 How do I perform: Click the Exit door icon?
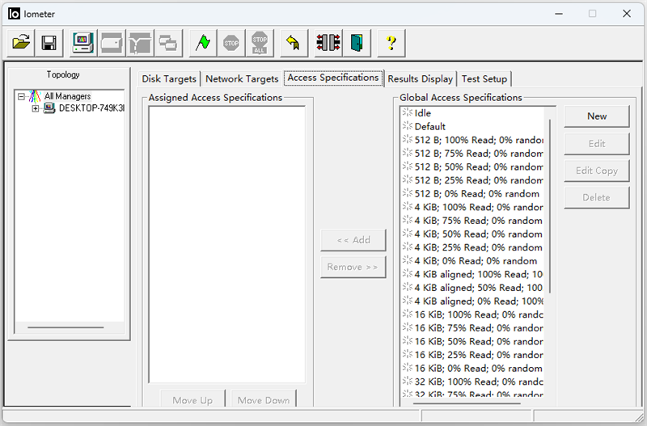(357, 43)
